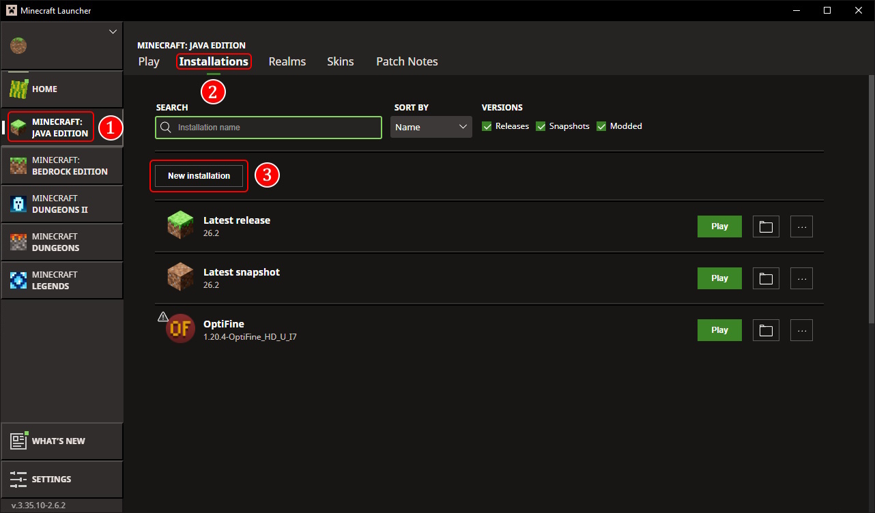Screen dimensions: 875x513
Task: Click the MINECRAFT: JAVA EDITION page heading
Action: click(191, 46)
